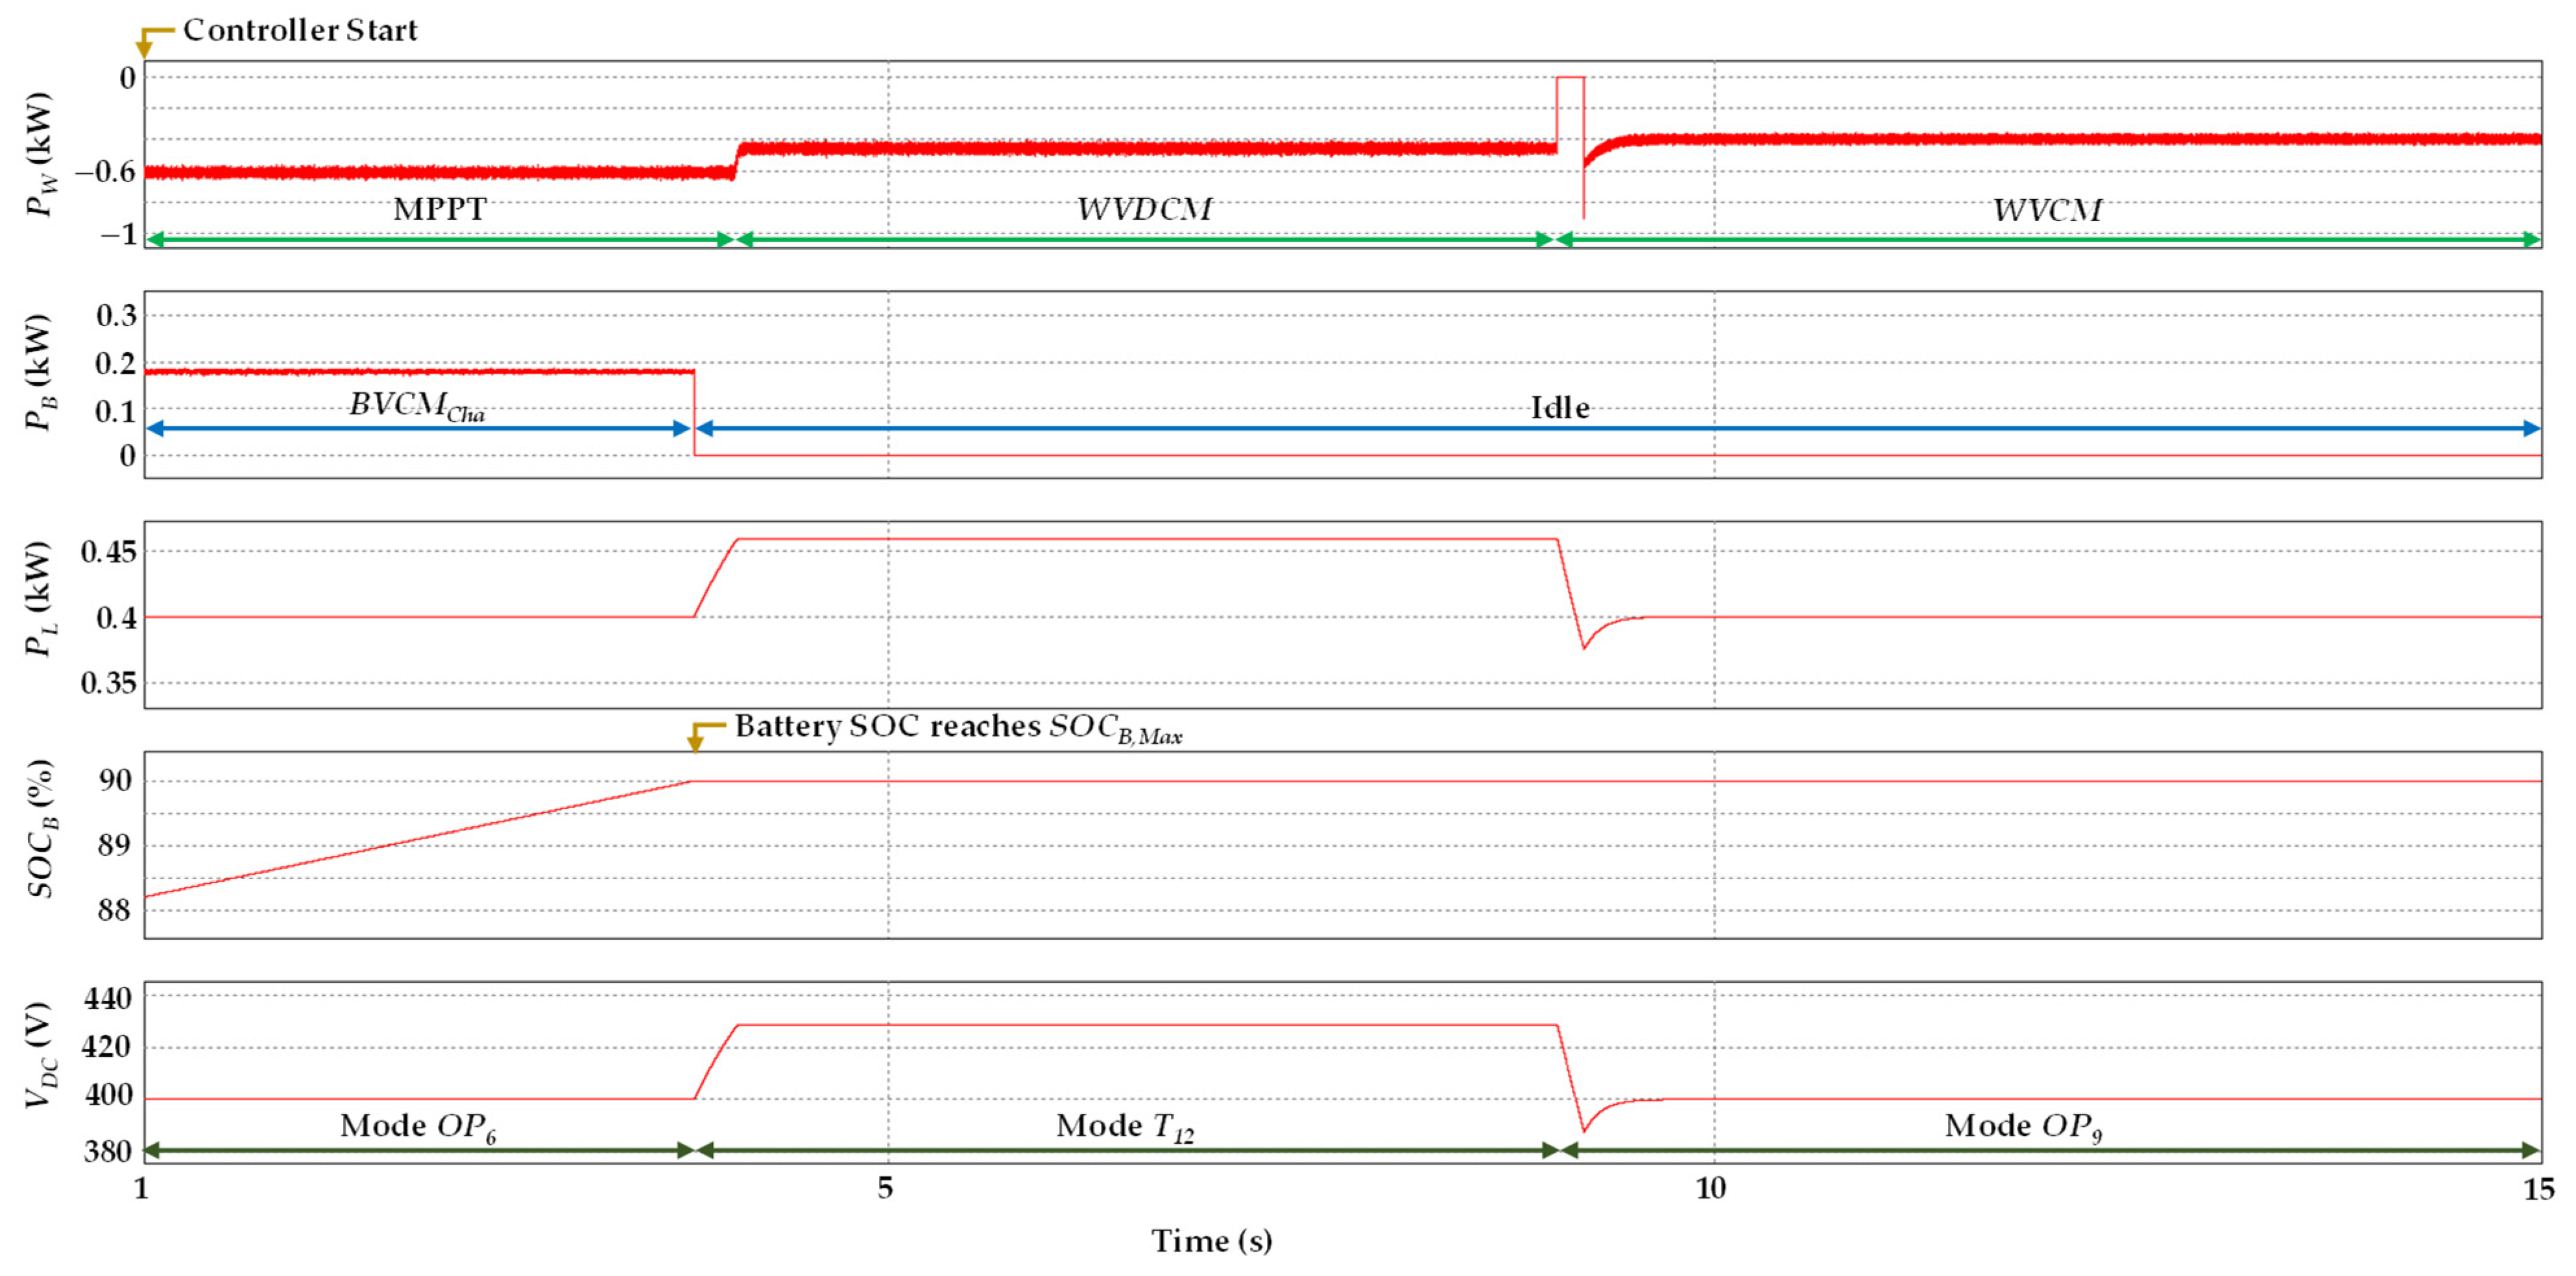2576x1276 pixels.
Task: Click the x-axis tick label '10'
Action: 1711,1188
